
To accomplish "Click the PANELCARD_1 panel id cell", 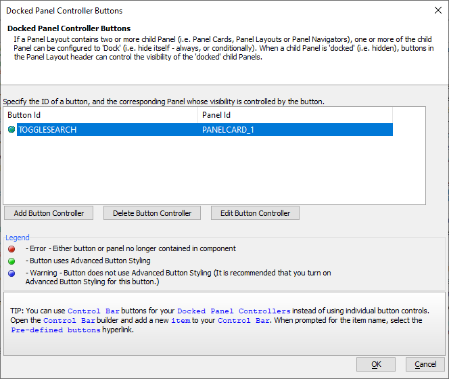I will pyautogui.click(x=295, y=129).
